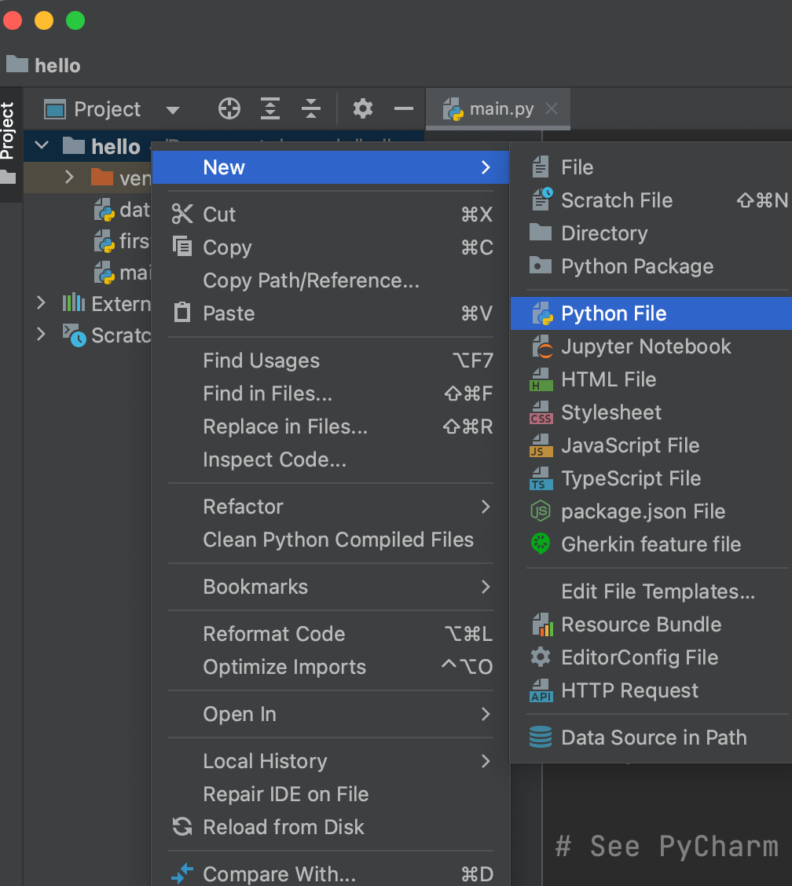The height and width of the screenshot is (886, 792).
Task: Open the New submenu
Action: tap(331, 167)
